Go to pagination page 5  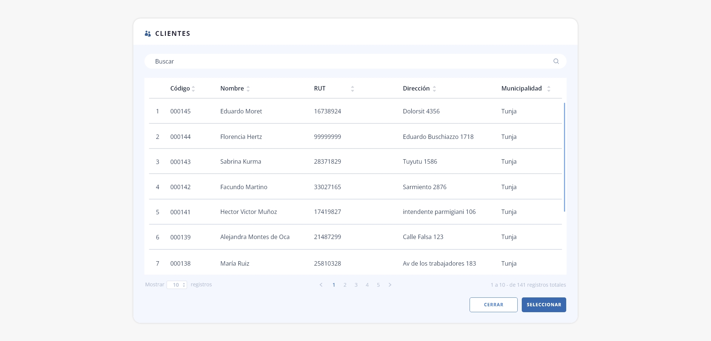pyautogui.click(x=378, y=285)
